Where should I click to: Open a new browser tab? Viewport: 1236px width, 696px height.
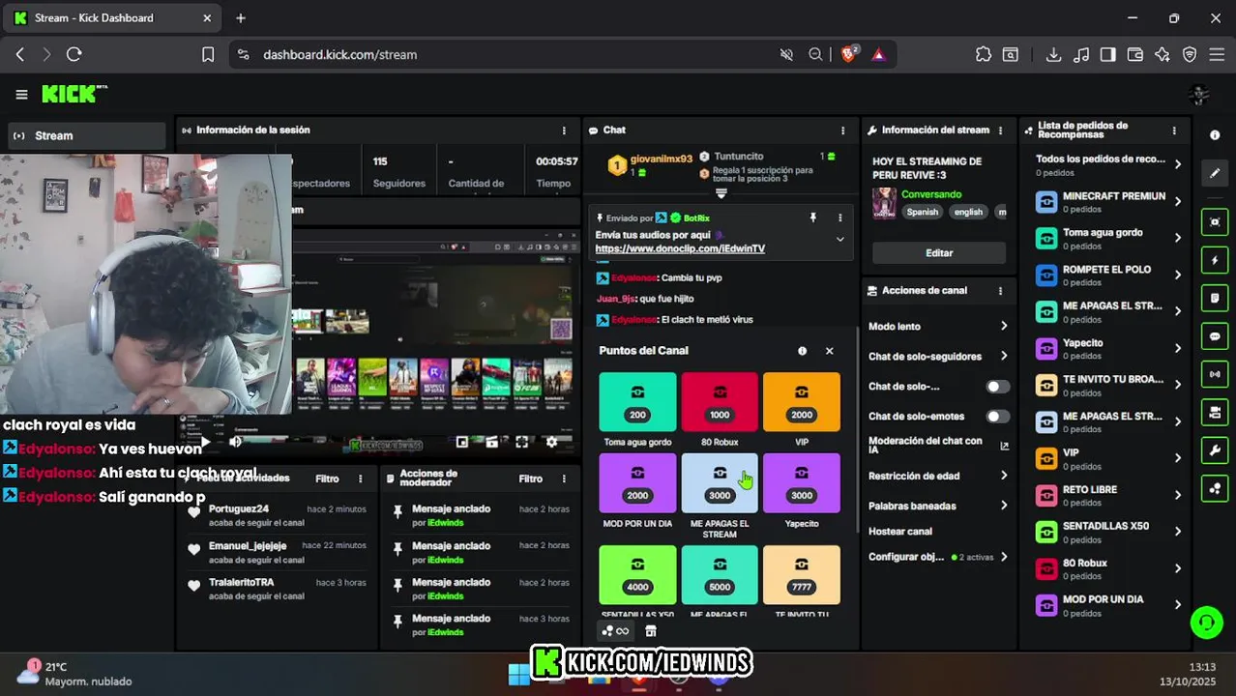coord(241,17)
